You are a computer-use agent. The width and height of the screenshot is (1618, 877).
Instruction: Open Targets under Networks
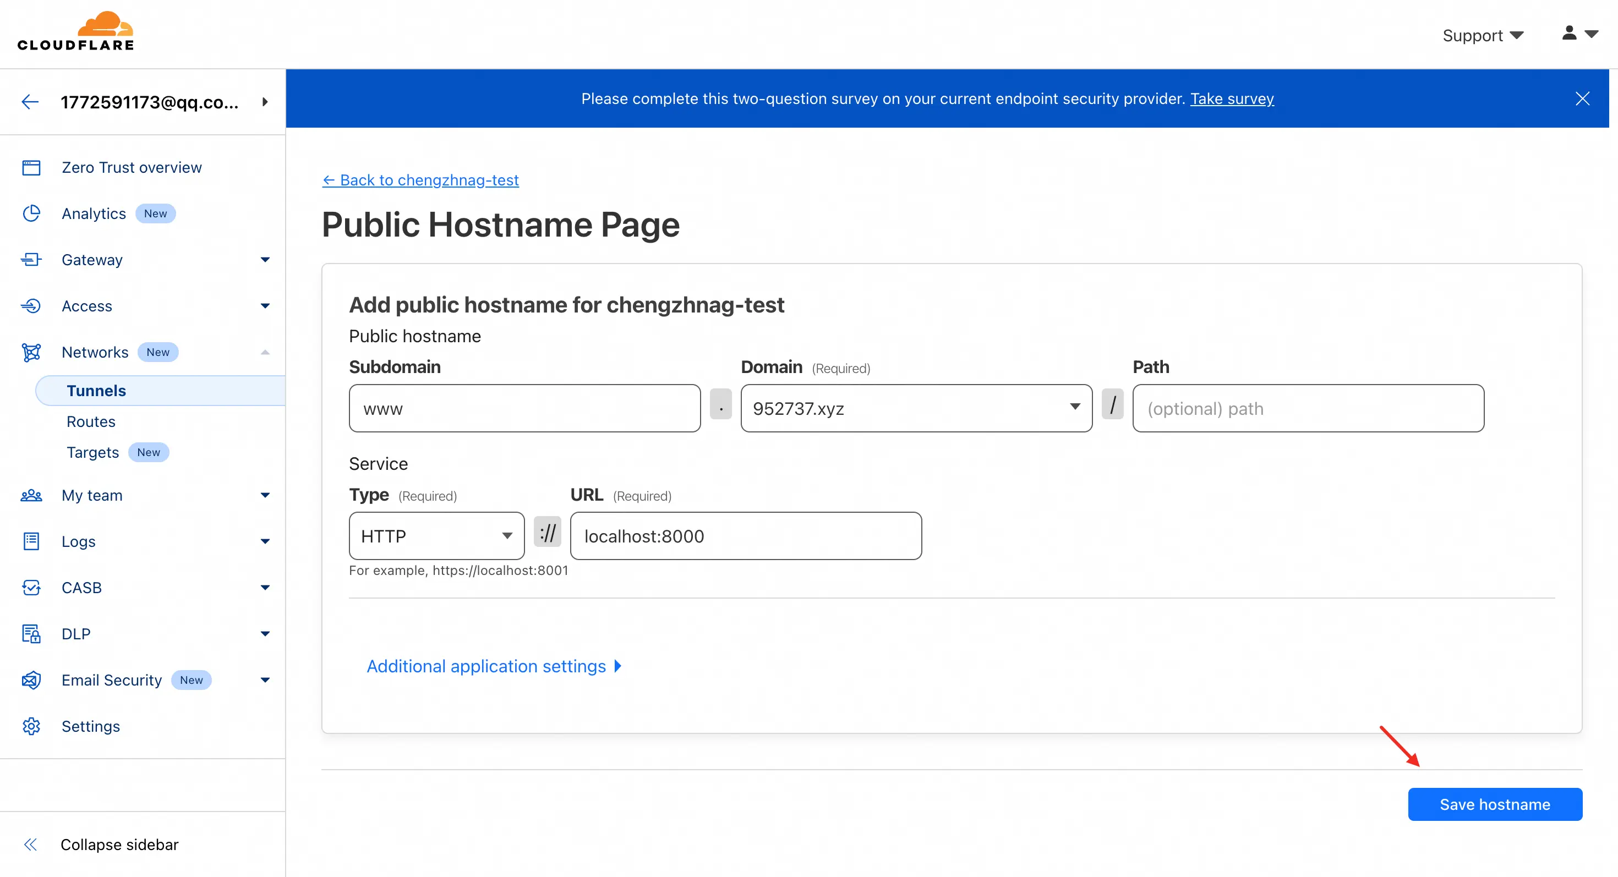point(92,453)
